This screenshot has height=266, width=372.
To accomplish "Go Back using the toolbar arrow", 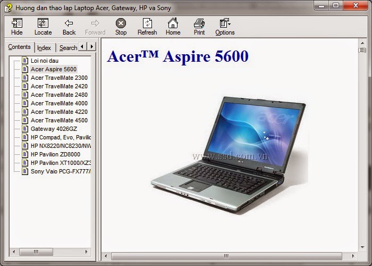I will point(69,23).
